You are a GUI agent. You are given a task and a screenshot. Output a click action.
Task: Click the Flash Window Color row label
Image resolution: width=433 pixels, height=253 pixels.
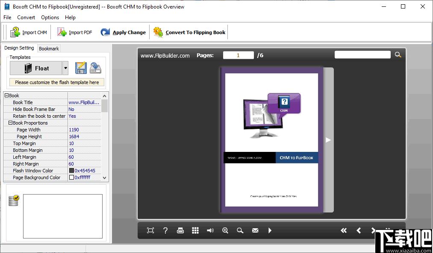[33, 171]
